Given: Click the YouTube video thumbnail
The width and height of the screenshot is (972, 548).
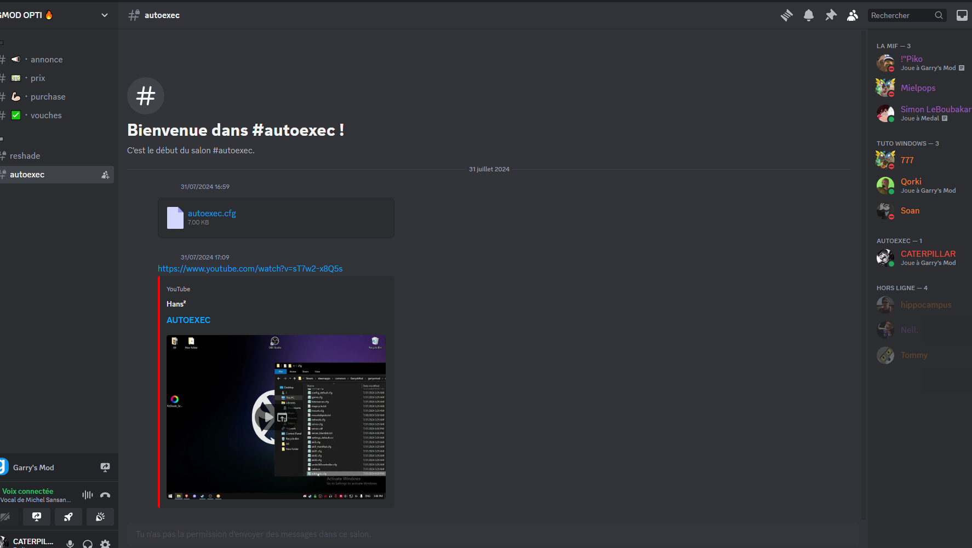Looking at the screenshot, I should [276, 417].
